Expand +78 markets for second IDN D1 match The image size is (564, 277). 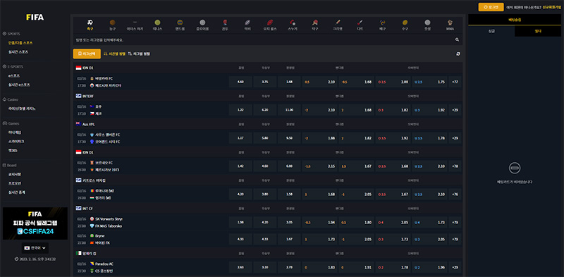(455, 166)
